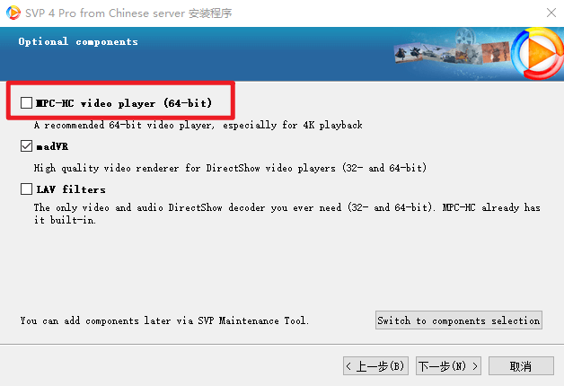Image resolution: width=564 pixels, height=386 pixels.
Task: Tick the LAV filters checkbox
Action: point(26,189)
